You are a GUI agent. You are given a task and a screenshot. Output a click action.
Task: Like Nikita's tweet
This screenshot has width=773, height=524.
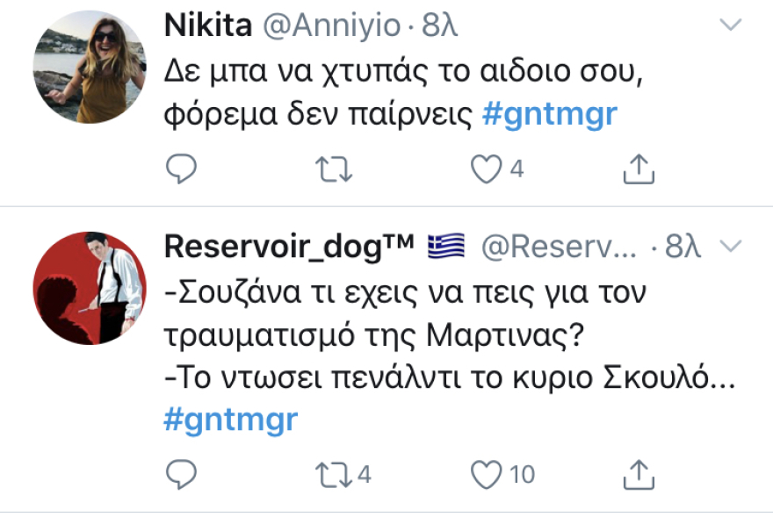coord(488,167)
